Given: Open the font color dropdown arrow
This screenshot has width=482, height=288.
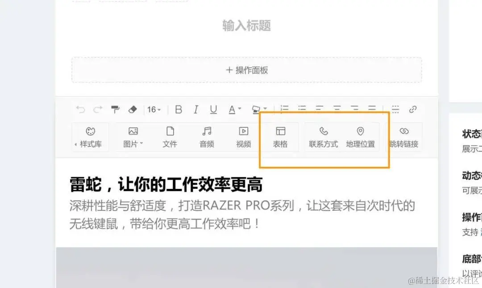Looking at the screenshot, I should click(x=240, y=109).
